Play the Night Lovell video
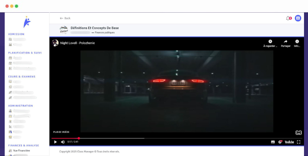 pyautogui.click(x=55, y=142)
